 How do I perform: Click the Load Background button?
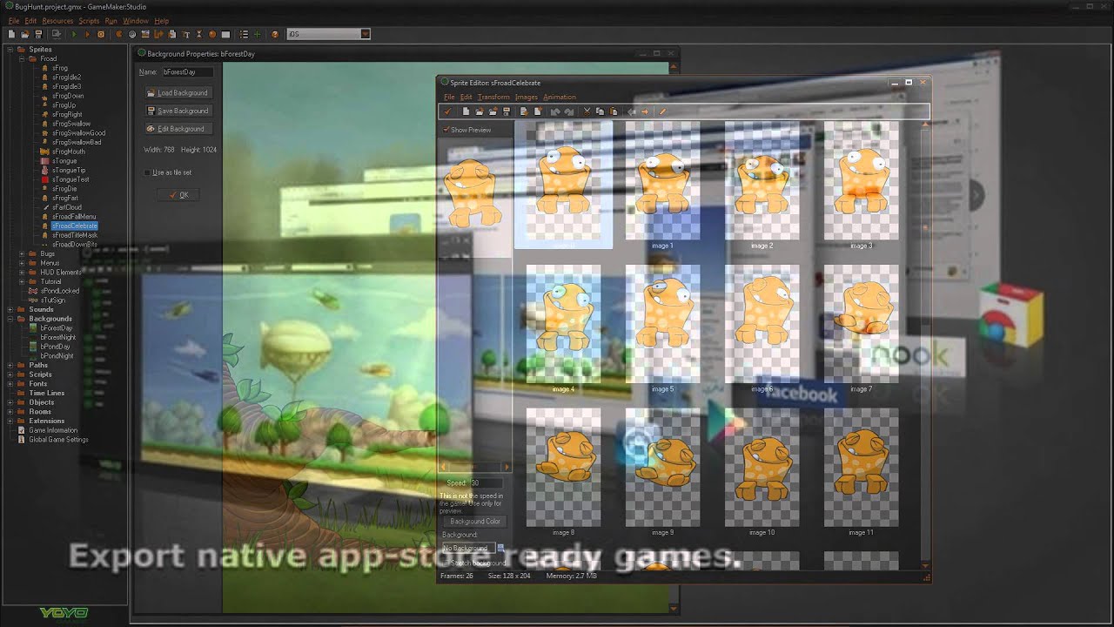[179, 92]
